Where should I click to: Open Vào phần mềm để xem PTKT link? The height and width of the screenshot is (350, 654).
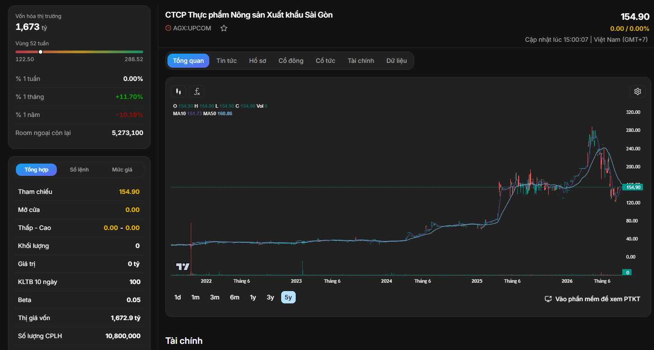click(592, 299)
